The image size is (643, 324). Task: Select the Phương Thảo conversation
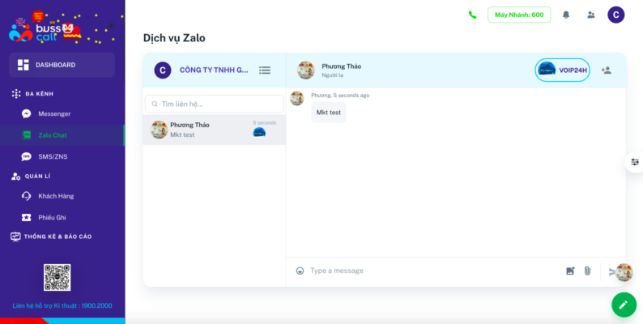pos(214,130)
